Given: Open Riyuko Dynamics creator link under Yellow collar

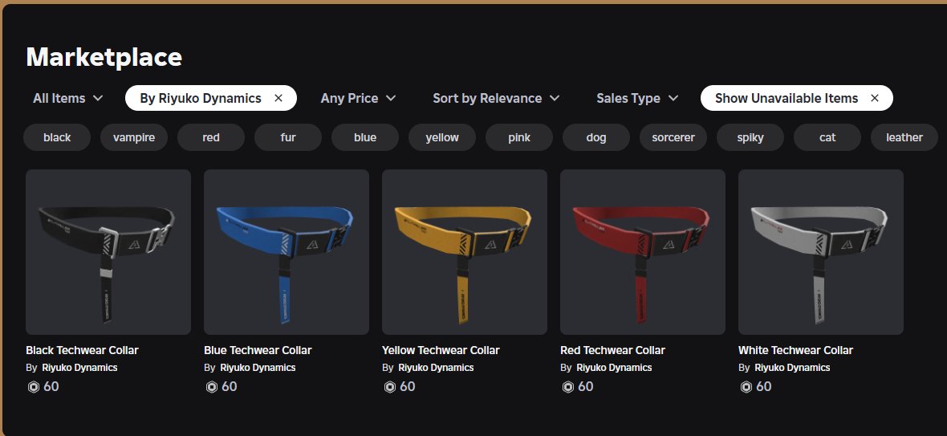Looking at the screenshot, I should point(436,368).
